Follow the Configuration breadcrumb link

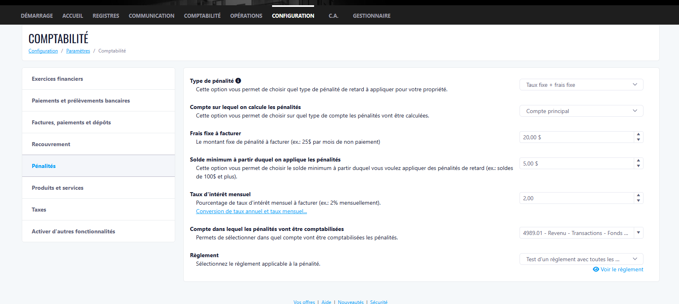pos(43,51)
